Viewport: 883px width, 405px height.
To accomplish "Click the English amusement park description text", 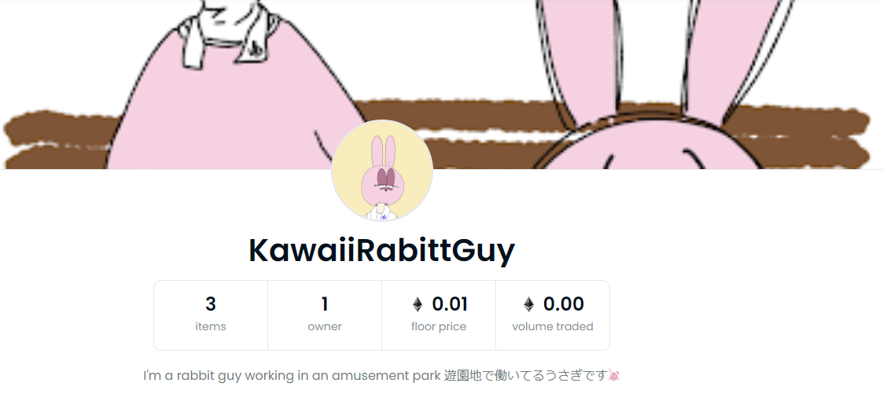I will click(292, 376).
